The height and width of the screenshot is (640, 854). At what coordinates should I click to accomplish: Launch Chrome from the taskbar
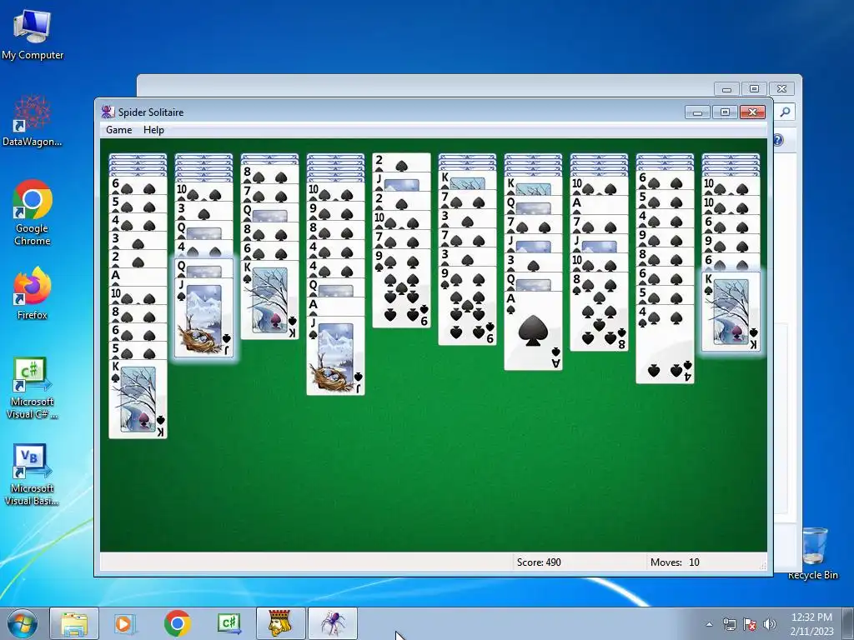(177, 623)
